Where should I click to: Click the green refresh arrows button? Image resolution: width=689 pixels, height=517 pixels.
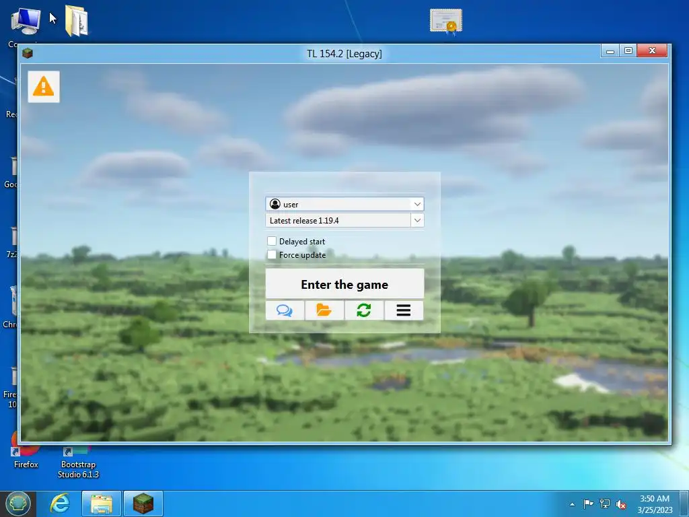(364, 311)
